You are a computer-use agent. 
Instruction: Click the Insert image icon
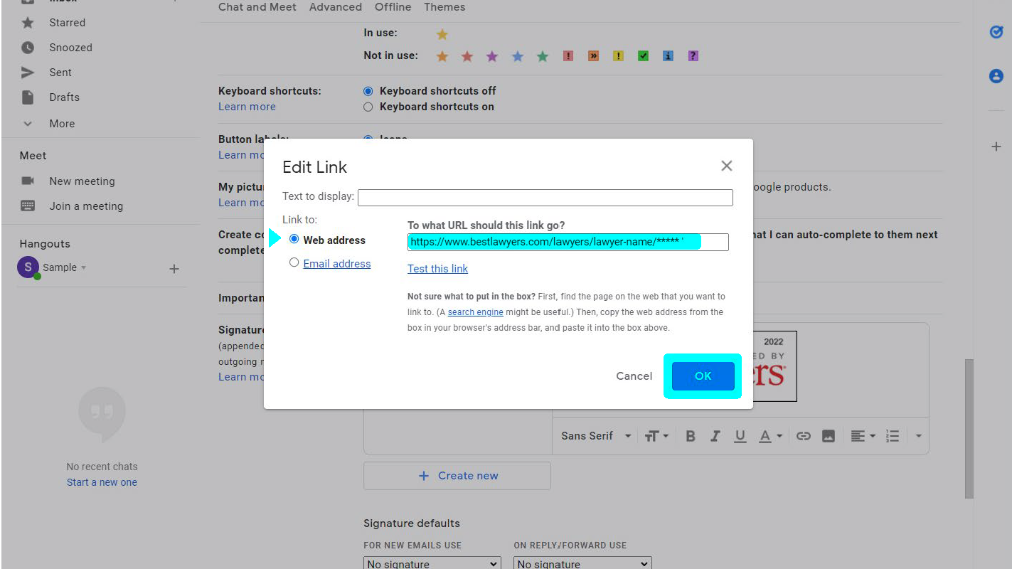tap(828, 435)
